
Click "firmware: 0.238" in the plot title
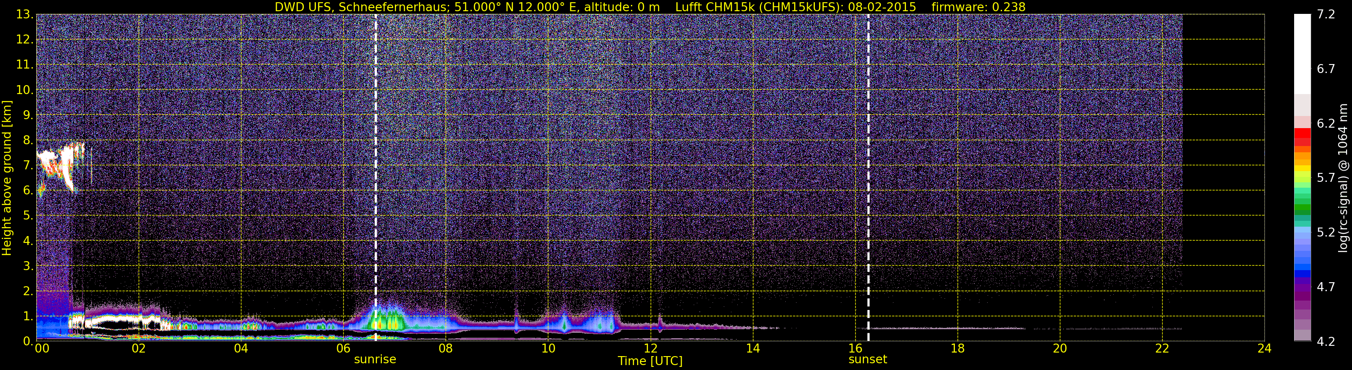tap(978, 7)
